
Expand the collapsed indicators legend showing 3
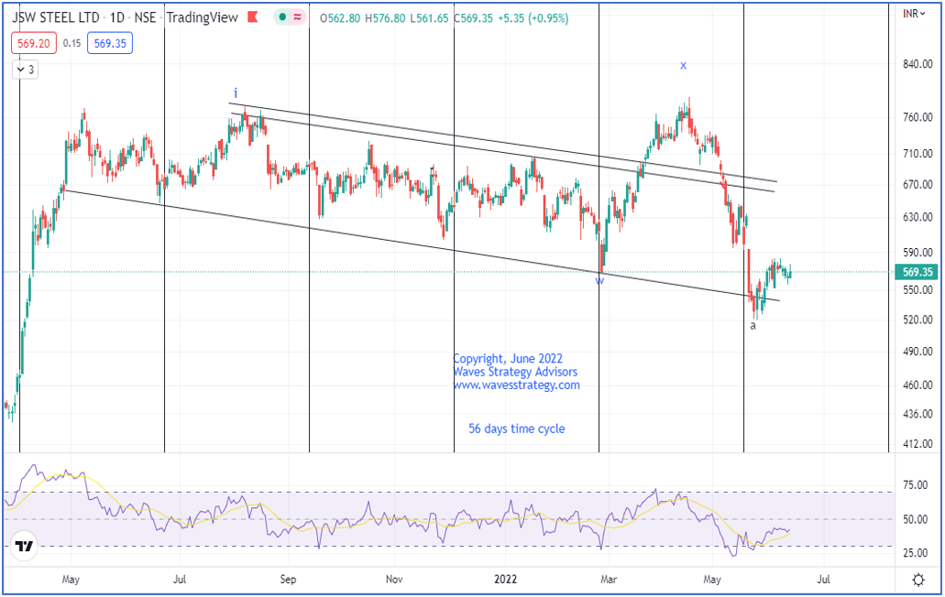coord(26,70)
